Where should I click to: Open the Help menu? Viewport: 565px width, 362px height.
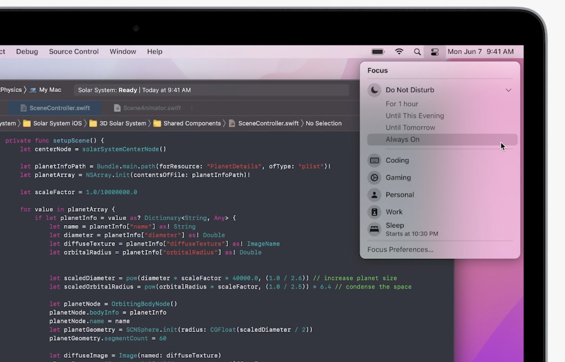tap(154, 52)
